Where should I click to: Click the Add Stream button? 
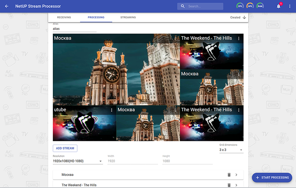tap(65, 148)
